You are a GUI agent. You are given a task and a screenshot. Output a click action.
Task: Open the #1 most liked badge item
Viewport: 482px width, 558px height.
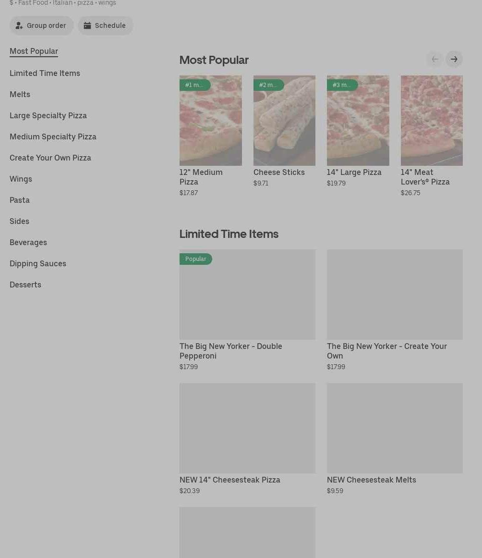[194, 85]
